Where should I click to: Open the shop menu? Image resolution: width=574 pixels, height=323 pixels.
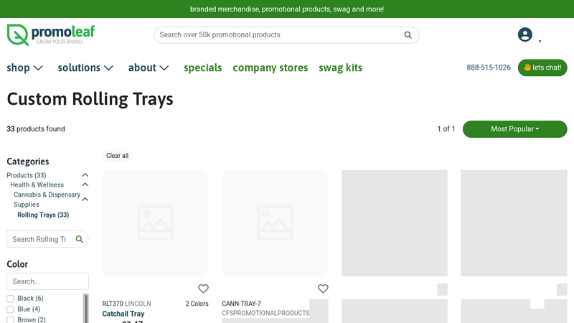(25, 67)
